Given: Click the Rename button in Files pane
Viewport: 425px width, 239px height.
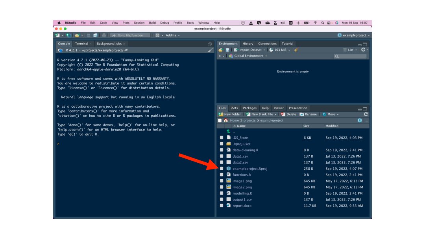Looking at the screenshot, I should click(308, 114).
